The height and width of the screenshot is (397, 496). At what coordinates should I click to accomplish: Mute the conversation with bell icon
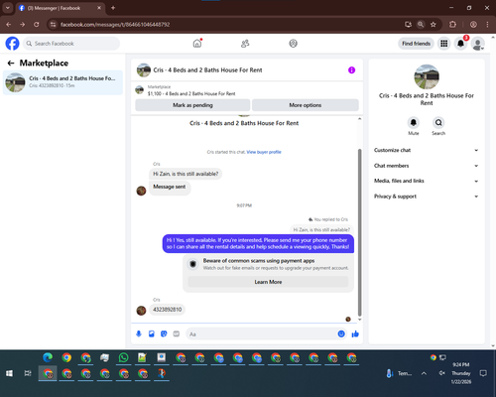click(x=414, y=123)
